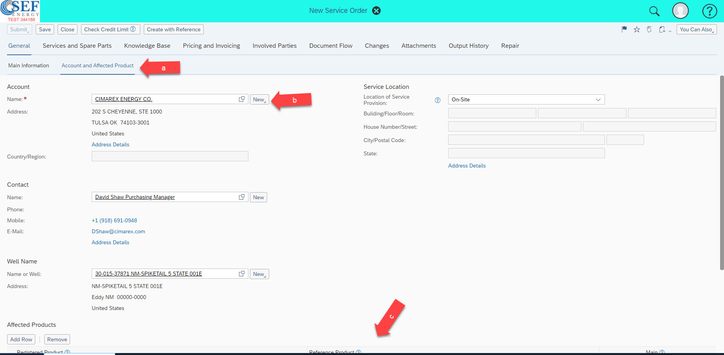The width and height of the screenshot is (724, 355).
Task: Click mobile number +1 (918) 691-0948
Action: tap(114, 220)
